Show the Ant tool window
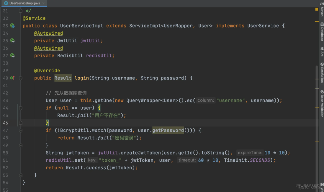This screenshot has width=324, height=192. [x=322, y=51]
